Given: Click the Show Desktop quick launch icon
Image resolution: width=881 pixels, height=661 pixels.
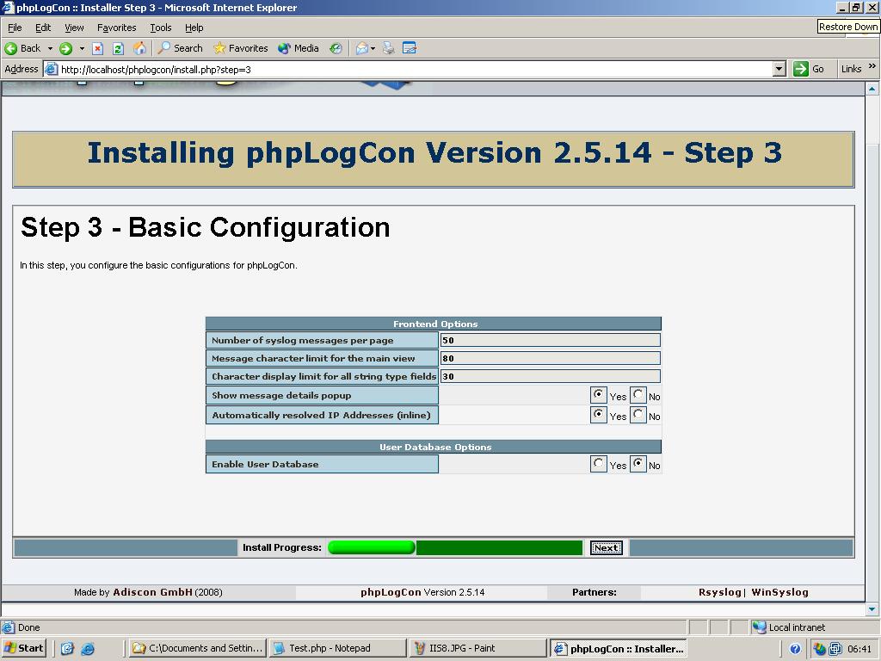Looking at the screenshot, I should point(67,649).
